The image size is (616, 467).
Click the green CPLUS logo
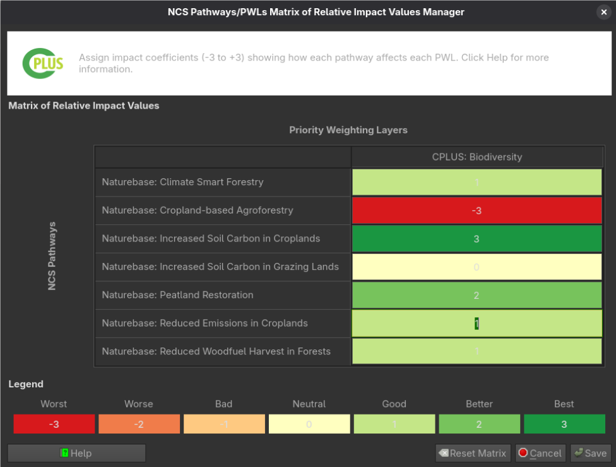point(42,63)
